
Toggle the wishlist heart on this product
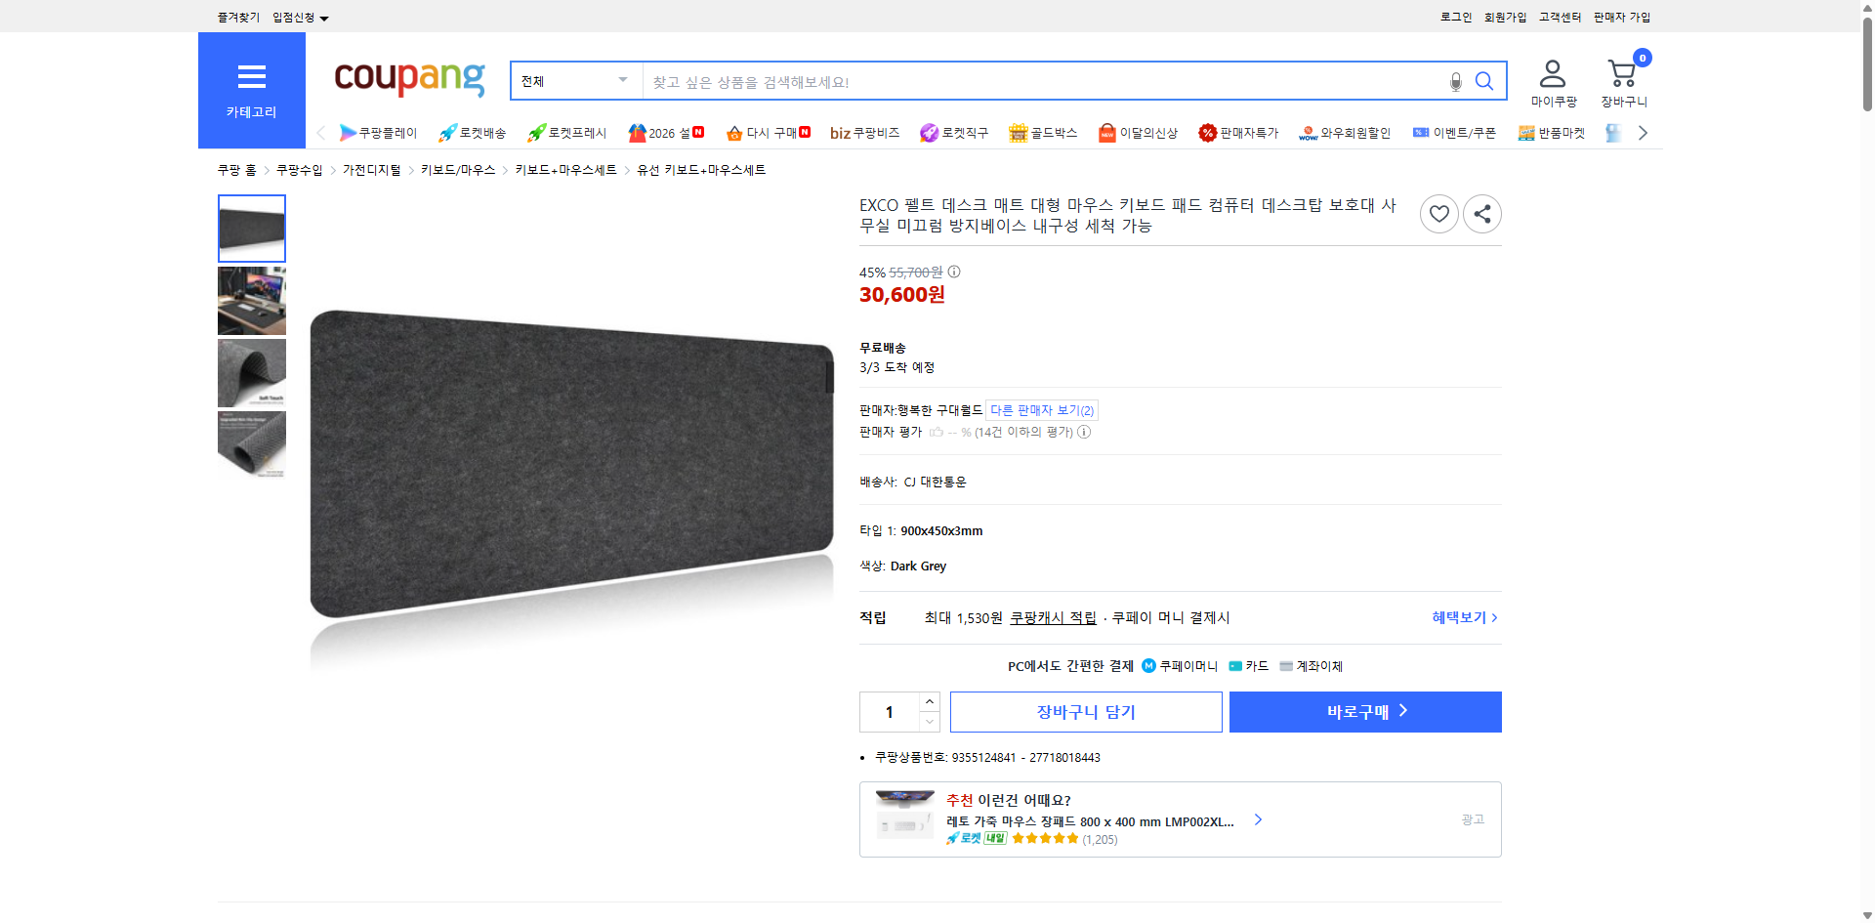point(1438,213)
